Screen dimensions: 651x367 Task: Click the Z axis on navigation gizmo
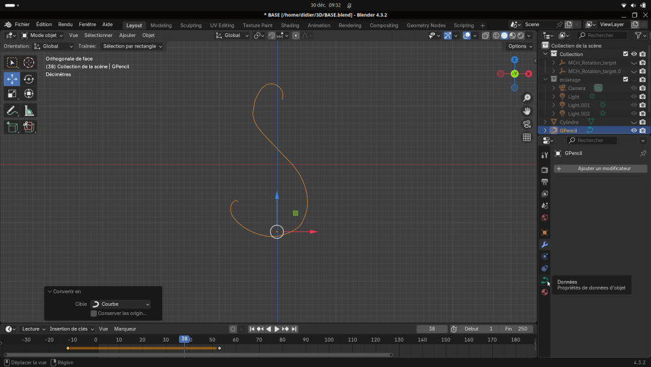point(514,60)
